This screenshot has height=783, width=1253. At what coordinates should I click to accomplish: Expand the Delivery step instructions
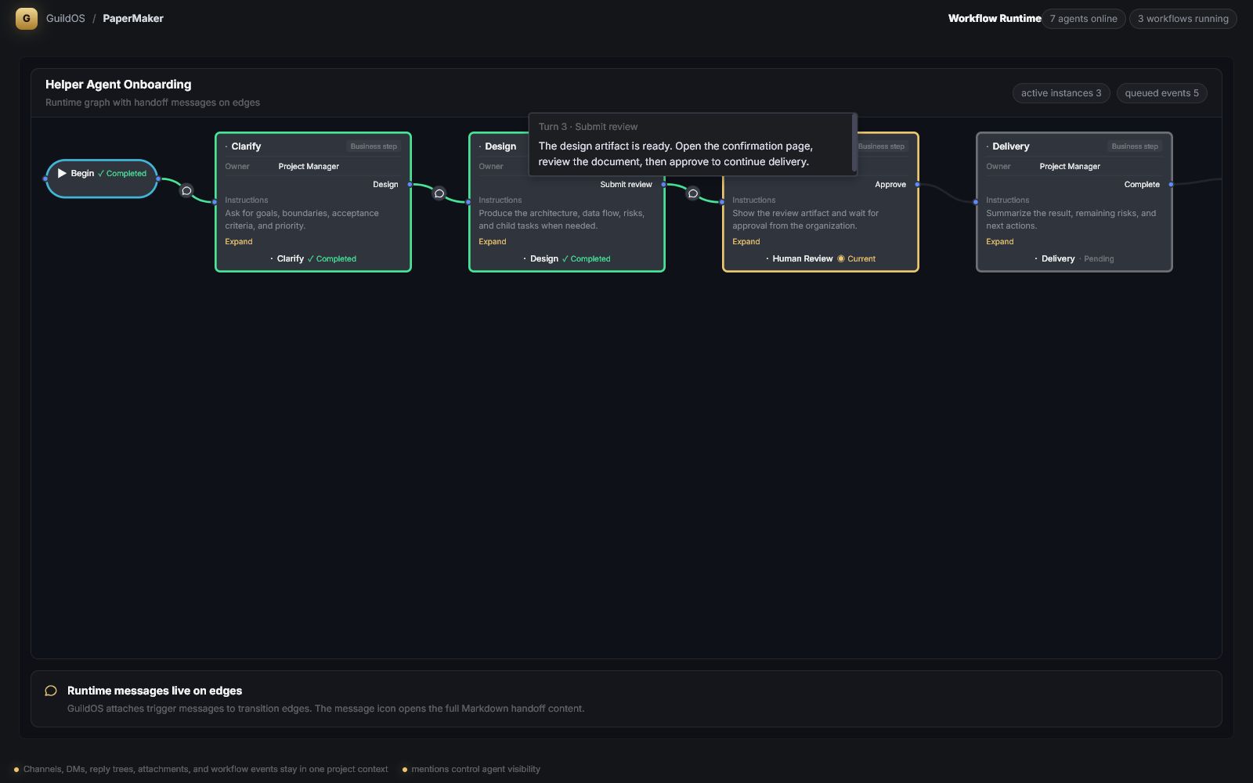click(1000, 241)
